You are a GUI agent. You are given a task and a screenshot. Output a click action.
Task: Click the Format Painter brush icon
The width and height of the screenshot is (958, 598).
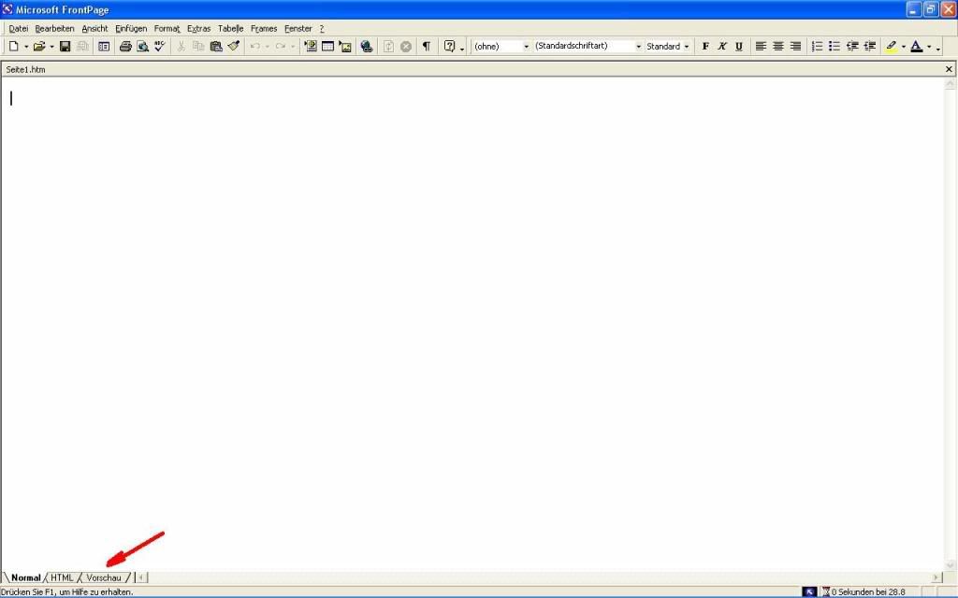pyautogui.click(x=234, y=47)
